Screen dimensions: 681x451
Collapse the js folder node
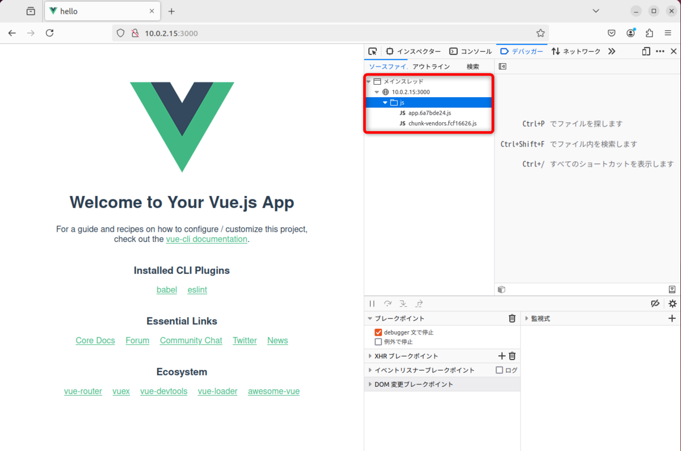pos(385,102)
